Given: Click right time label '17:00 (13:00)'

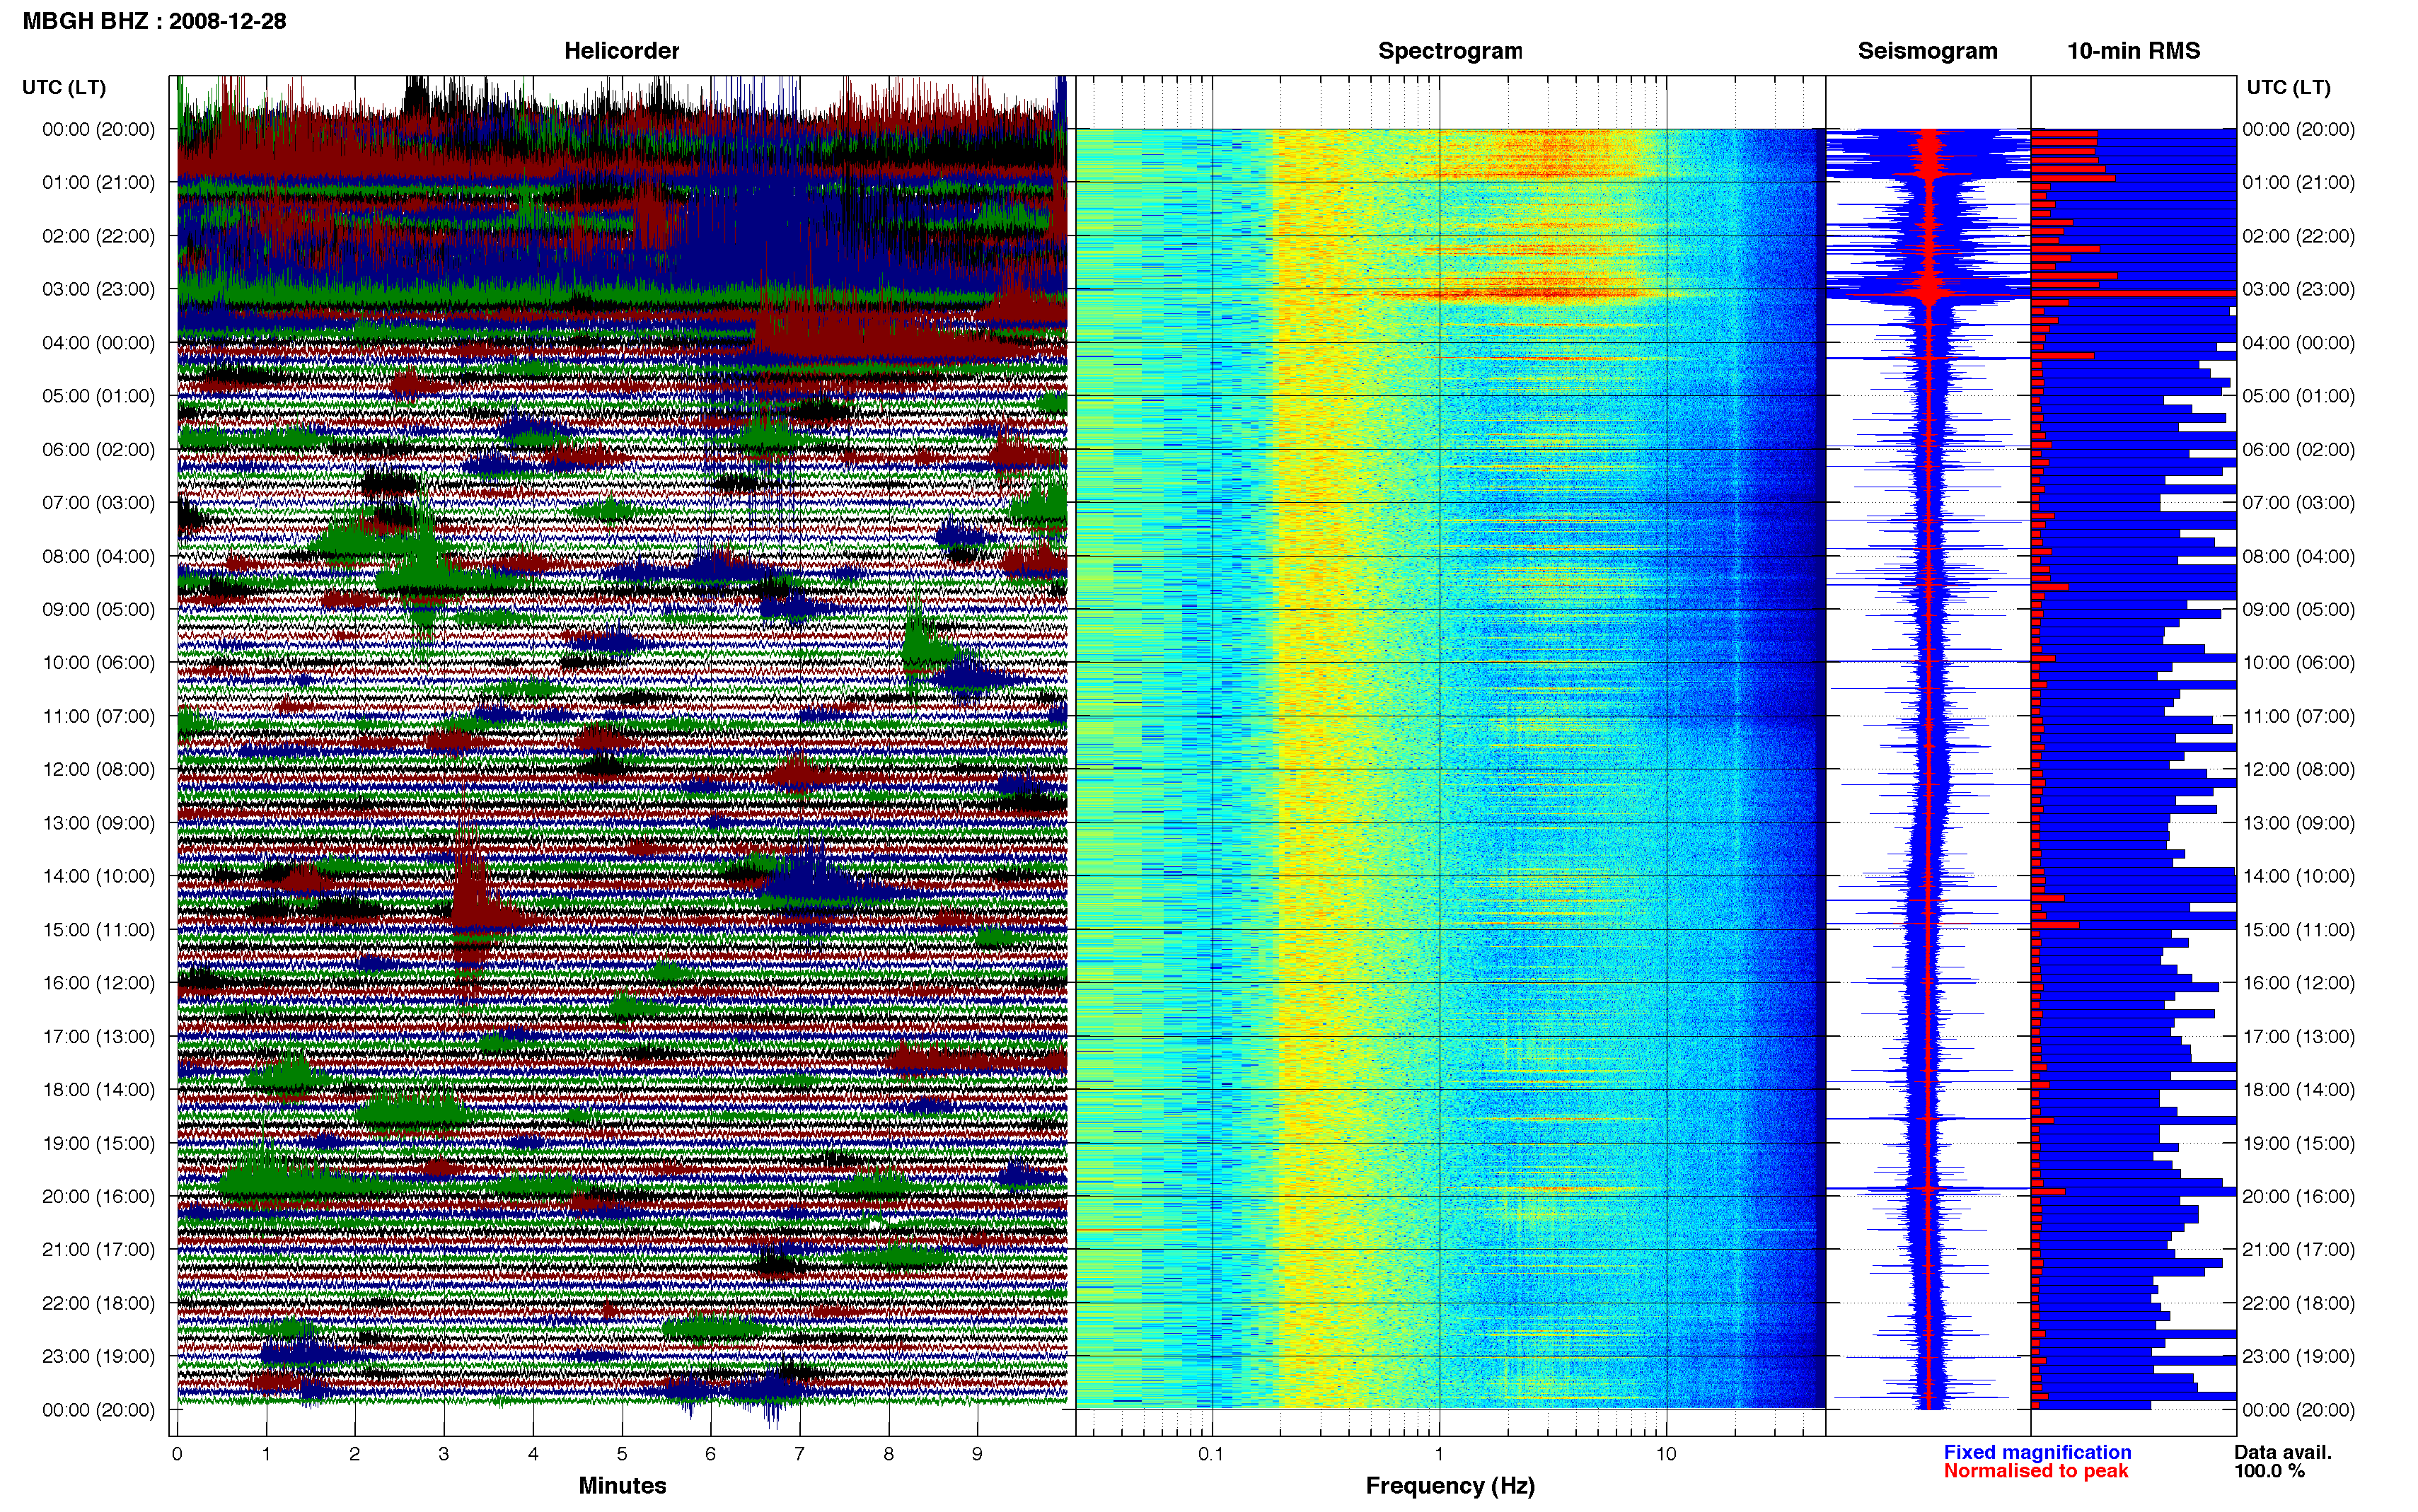Looking at the screenshot, I should (2298, 1036).
